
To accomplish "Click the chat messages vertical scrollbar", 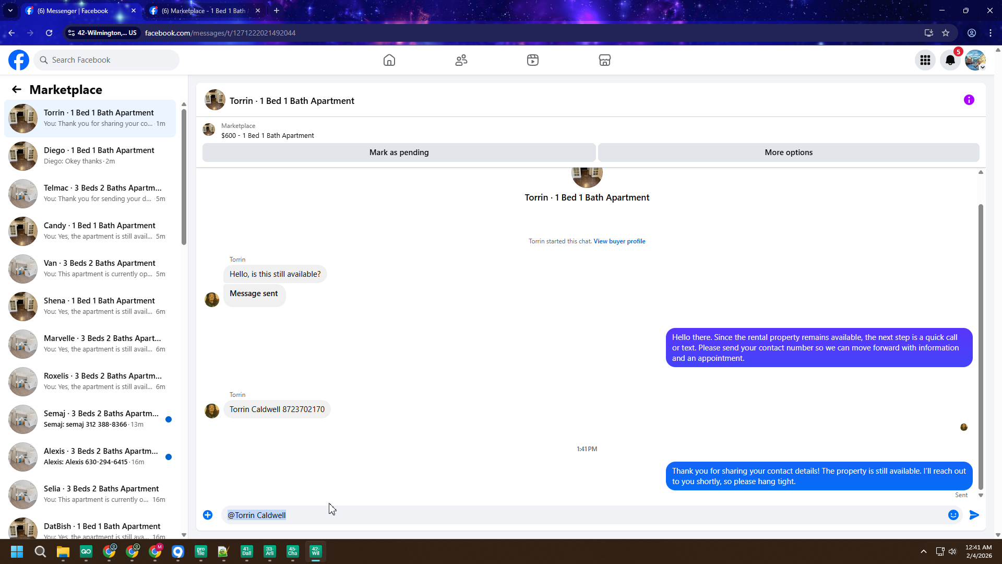I will [x=980, y=345].
